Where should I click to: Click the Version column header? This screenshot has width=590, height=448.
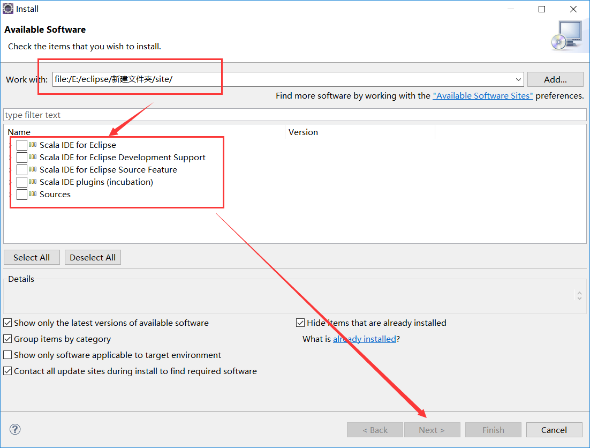click(x=360, y=132)
